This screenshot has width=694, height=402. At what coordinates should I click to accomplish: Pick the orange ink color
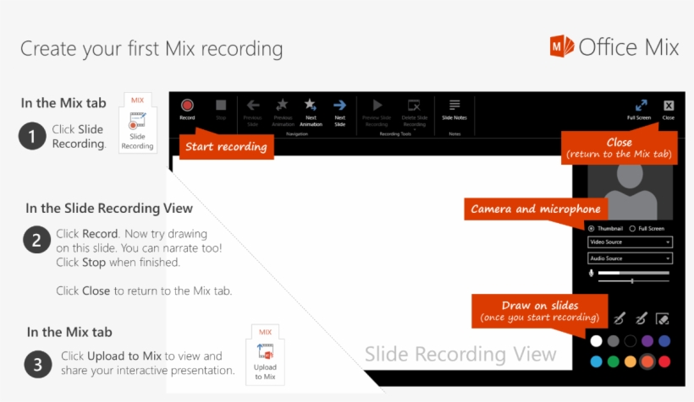(x=647, y=361)
